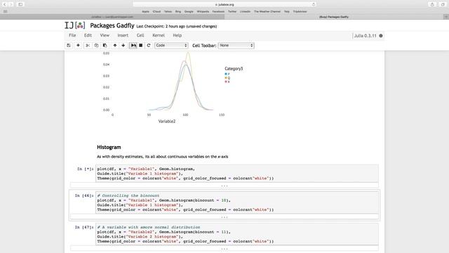Cut selected cell with scissors icon
The width and height of the screenshot is (449, 253).
[88, 45]
